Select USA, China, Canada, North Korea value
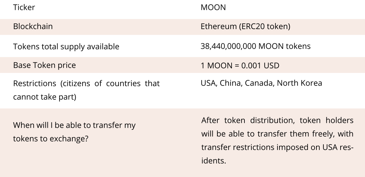365x177 pixels. pyautogui.click(x=261, y=83)
